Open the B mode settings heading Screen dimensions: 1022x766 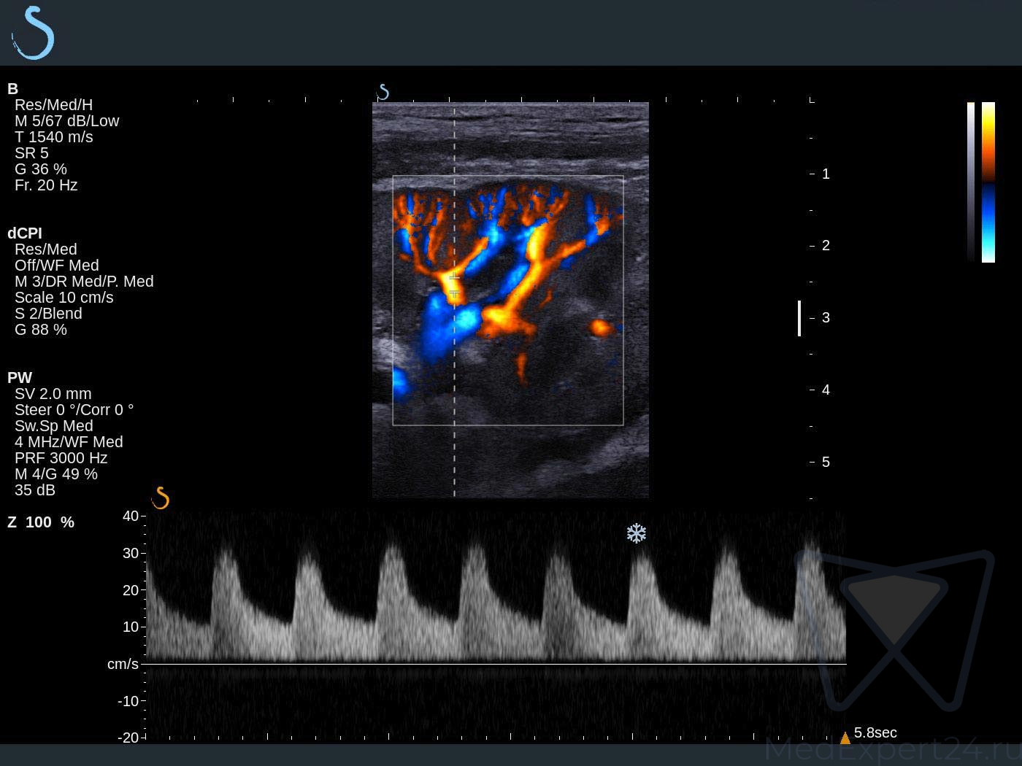coord(12,89)
